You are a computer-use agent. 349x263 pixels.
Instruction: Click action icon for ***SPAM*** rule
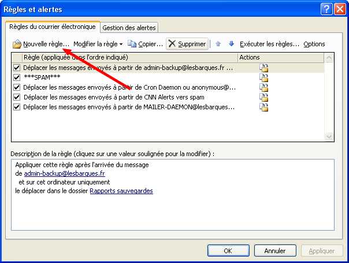(x=264, y=77)
